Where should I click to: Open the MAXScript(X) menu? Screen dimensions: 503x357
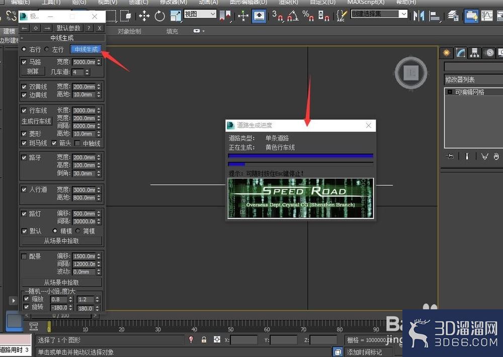(x=366, y=2)
